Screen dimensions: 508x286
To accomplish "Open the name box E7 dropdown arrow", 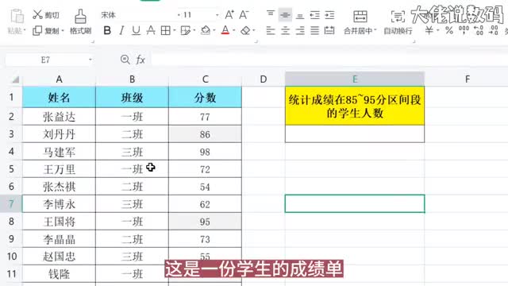I will (90, 60).
